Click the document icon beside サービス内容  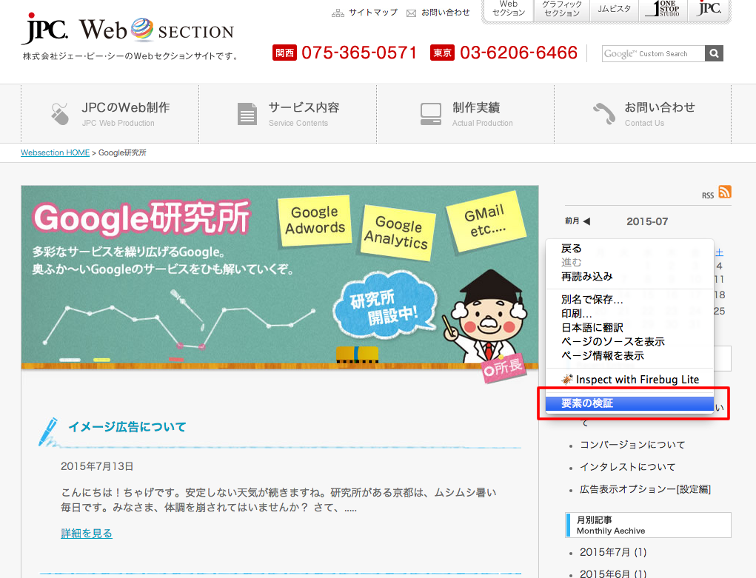(x=247, y=114)
